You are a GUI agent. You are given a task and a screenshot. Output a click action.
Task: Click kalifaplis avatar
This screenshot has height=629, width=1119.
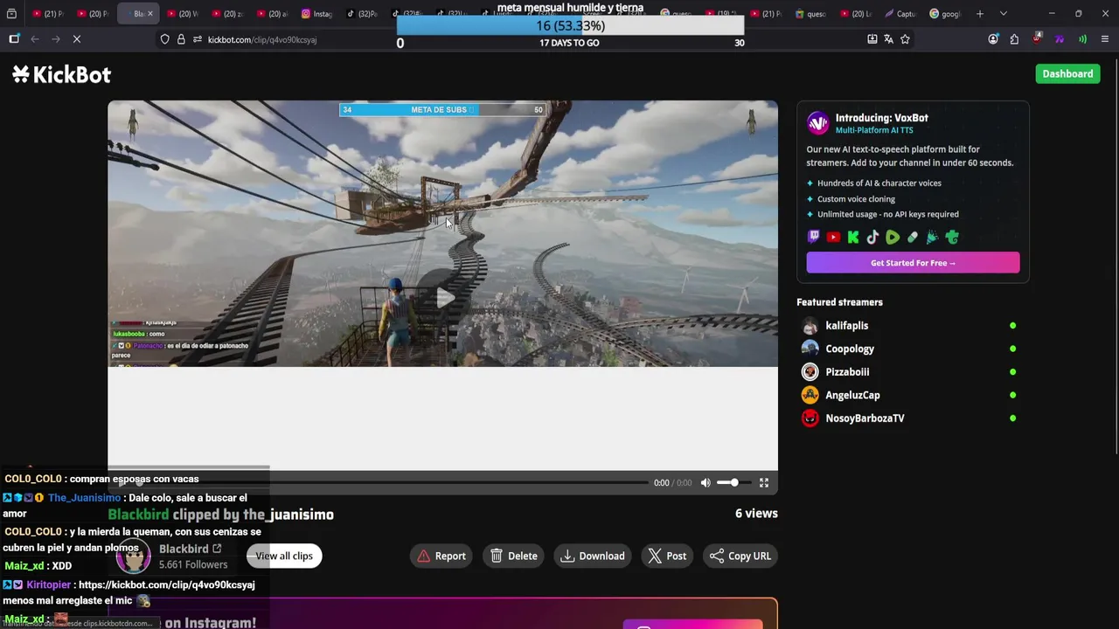click(810, 326)
